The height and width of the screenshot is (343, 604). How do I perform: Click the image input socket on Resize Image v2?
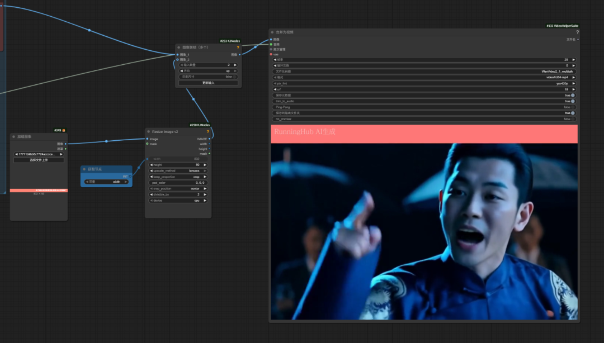point(147,139)
